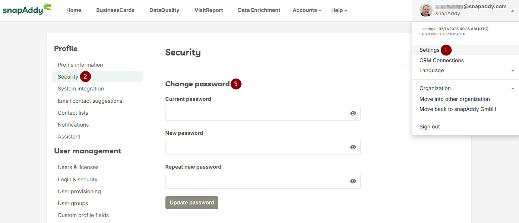Show the Current password with the eye icon

pyautogui.click(x=353, y=113)
